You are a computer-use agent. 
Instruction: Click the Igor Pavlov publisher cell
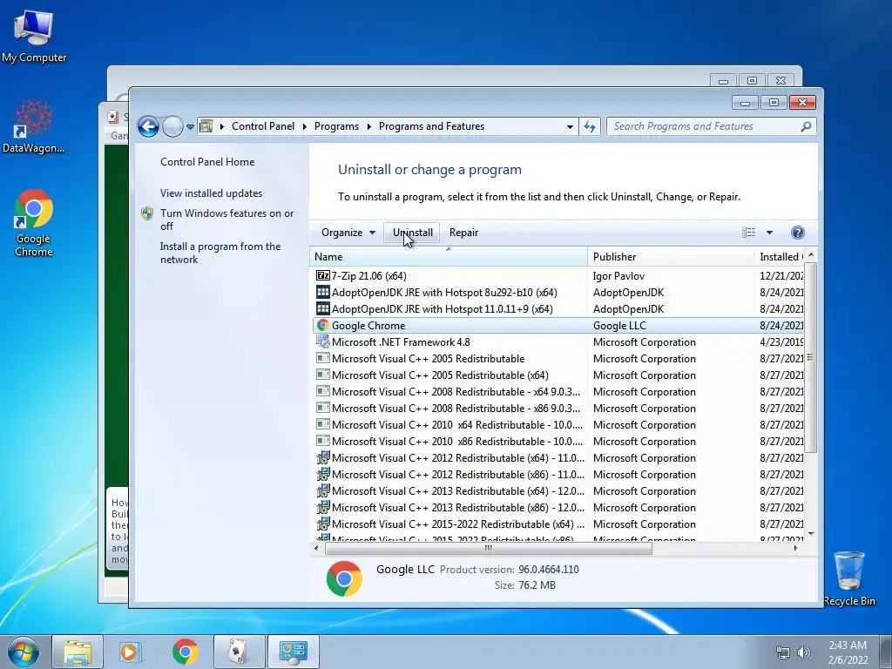(x=618, y=276)
